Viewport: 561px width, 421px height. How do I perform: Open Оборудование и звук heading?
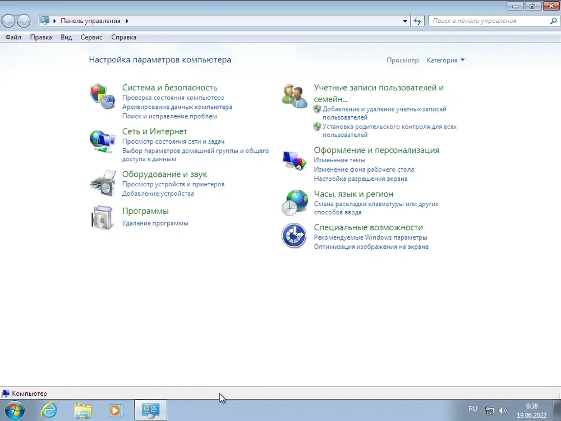click(164, 175)
